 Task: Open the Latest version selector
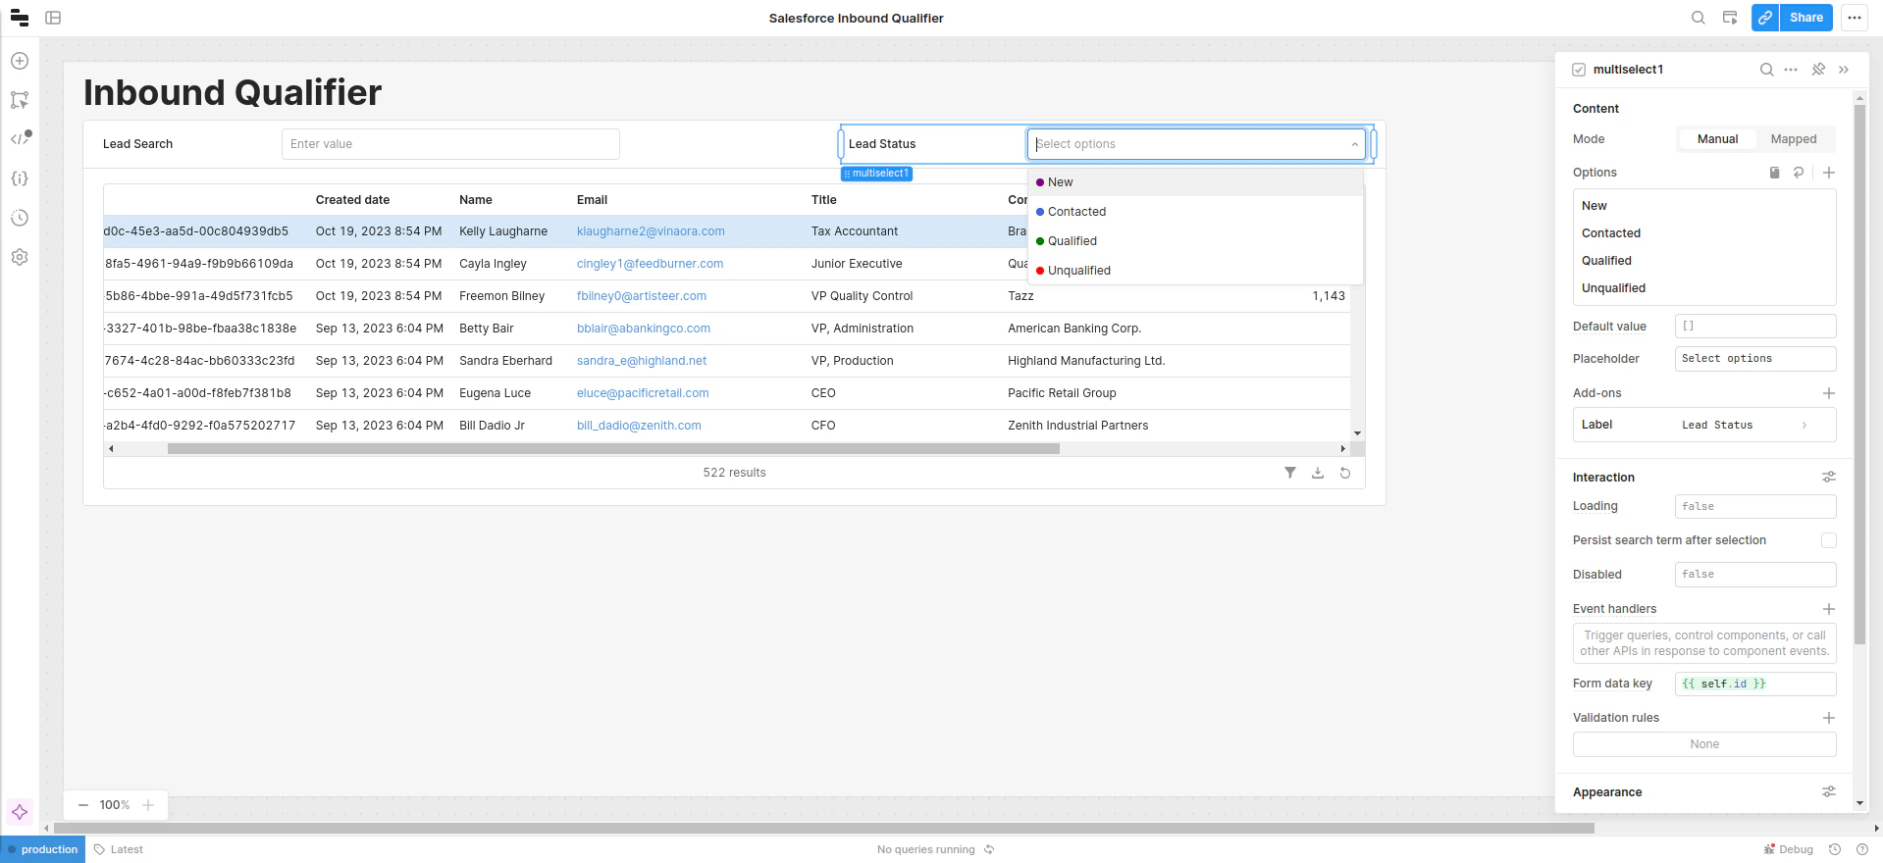tap(119, 849)
